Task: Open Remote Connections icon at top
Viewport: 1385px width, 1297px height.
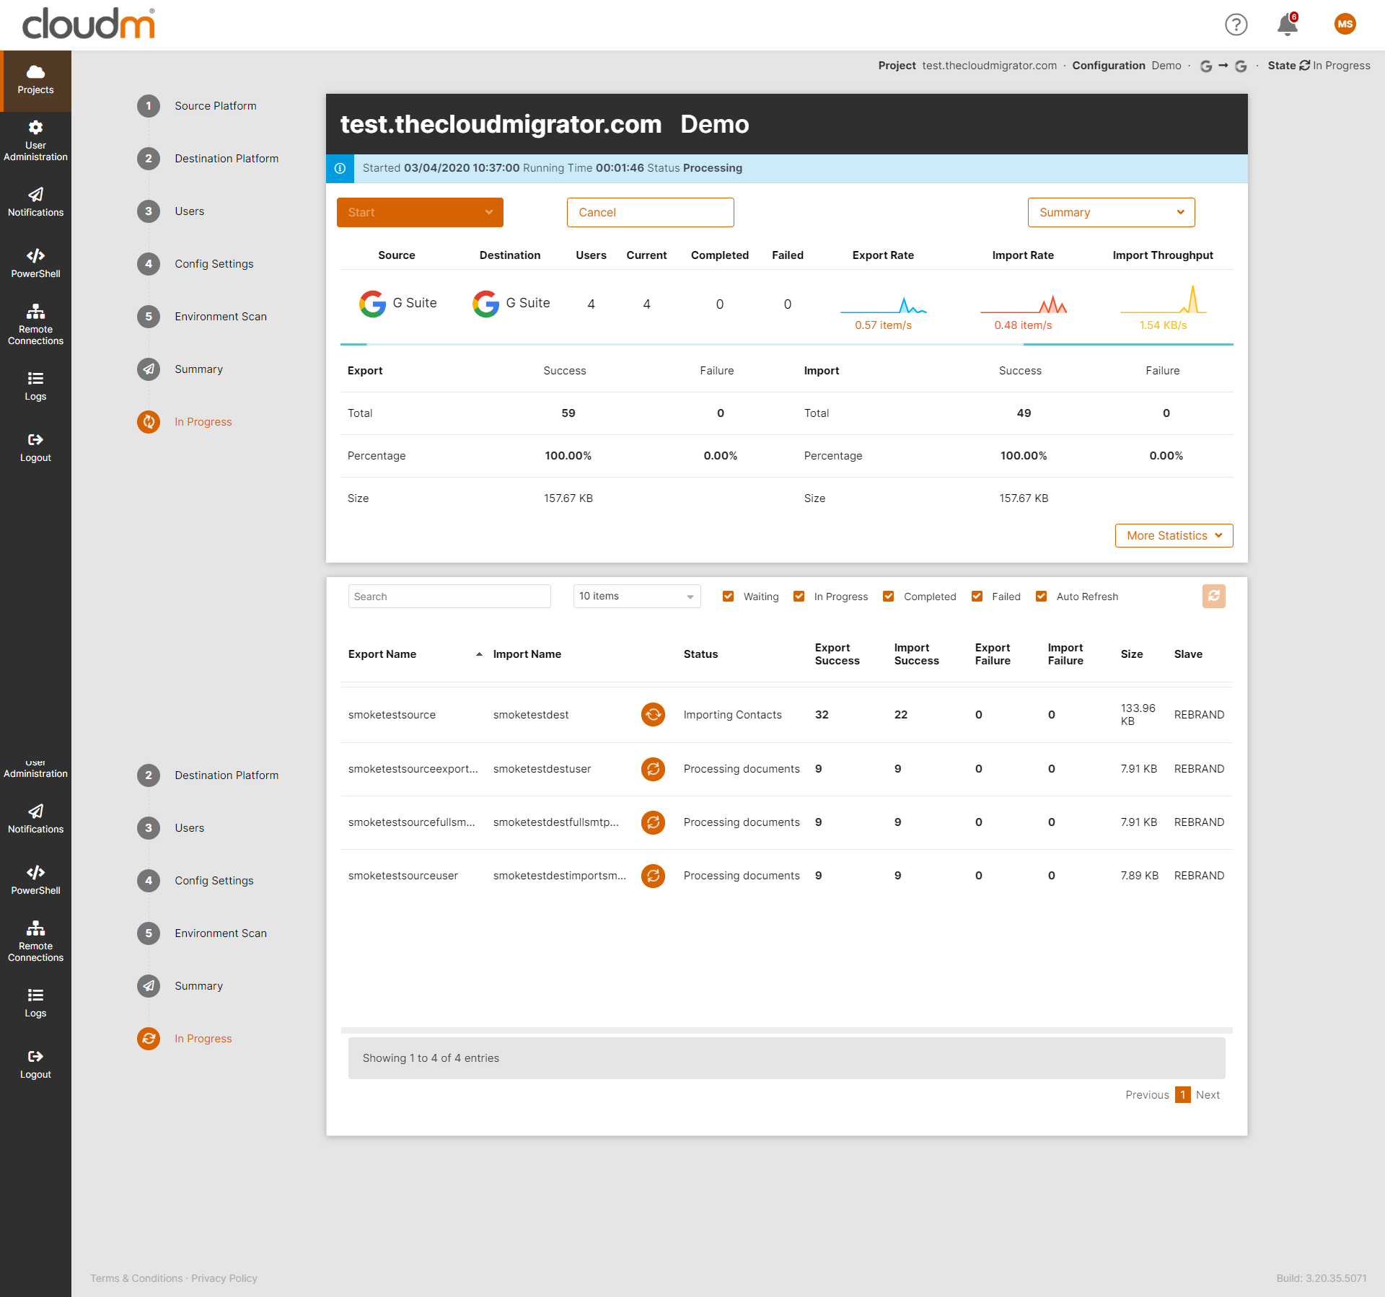Action: pyautogui.click(x=35, y=312)
